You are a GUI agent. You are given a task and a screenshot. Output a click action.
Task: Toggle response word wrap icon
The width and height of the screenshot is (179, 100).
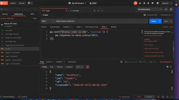tap(88, 67)
